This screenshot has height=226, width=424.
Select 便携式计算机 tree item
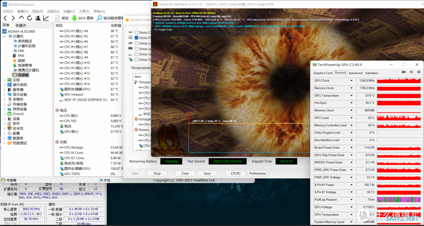point(26,70)
